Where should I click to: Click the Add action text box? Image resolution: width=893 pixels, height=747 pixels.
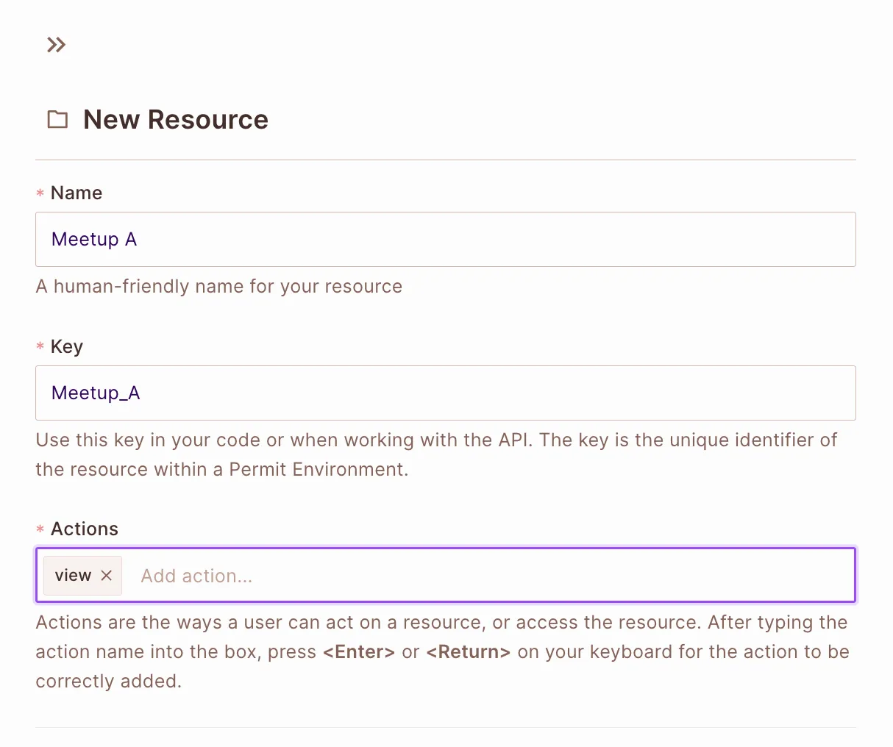tap(485, 576)
